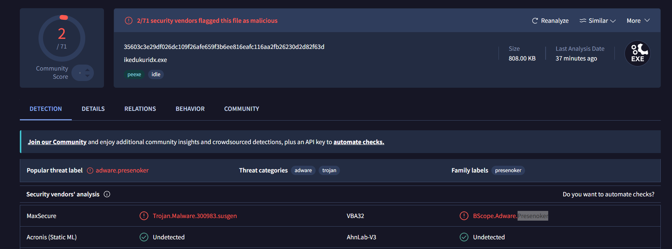Click the alert icon next to adware.presenoker

pyautogui.click(x=90, y=171)
